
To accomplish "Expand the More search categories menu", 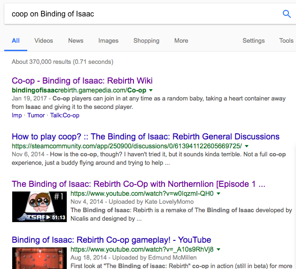I will pyautogui.click(x=181, y=40).
